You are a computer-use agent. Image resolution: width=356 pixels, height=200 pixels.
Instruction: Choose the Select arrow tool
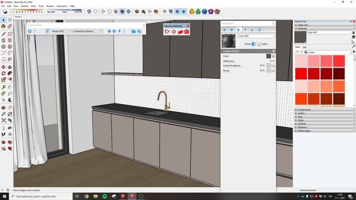(3, 20)
